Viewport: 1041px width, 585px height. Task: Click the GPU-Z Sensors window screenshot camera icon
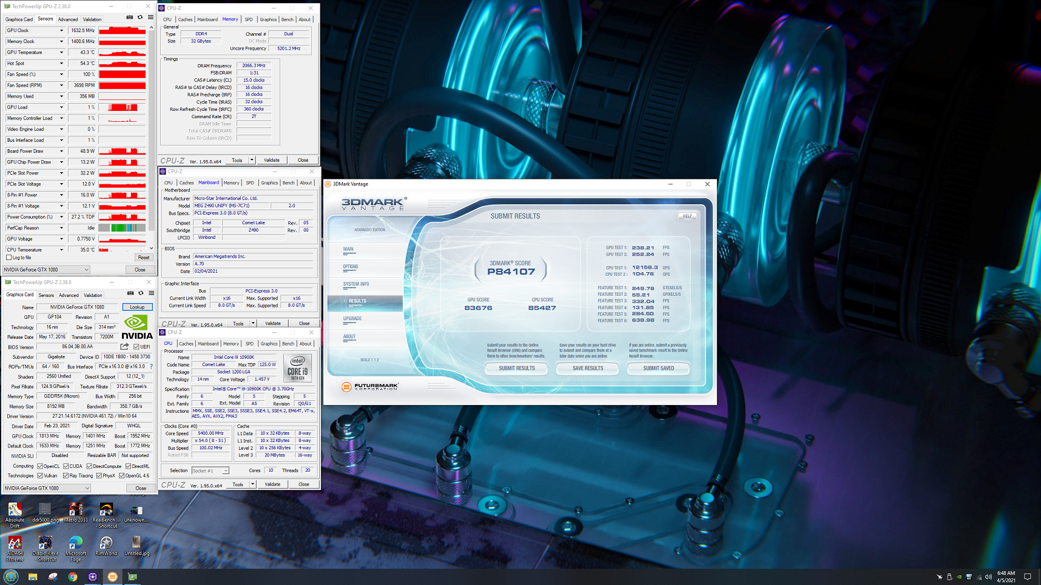pos(130,18)
